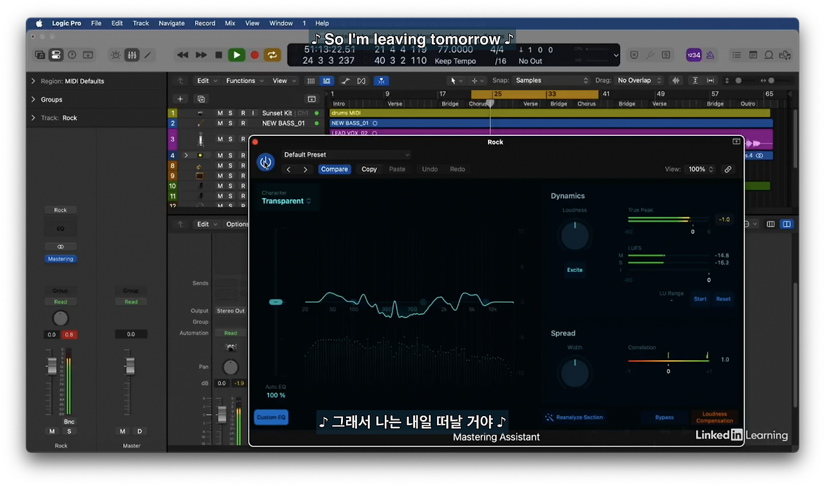Viewport: 825px width, 487px height.
Task: Click the waveform zoom icon
Action: pos(676,81)
